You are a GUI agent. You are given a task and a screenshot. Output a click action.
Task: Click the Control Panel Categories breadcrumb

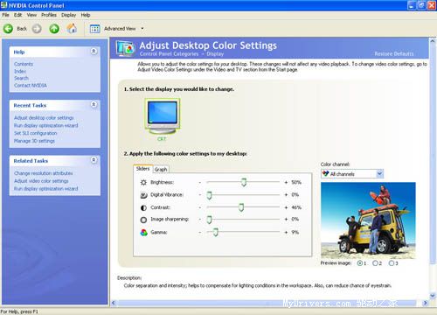tap(169, 54)
